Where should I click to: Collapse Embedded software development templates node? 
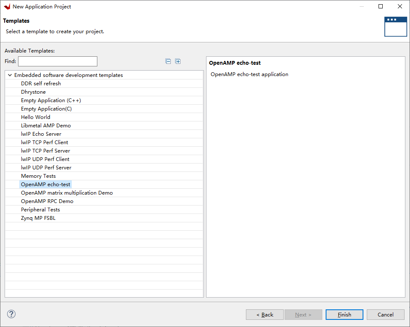(x=10, y=75)
